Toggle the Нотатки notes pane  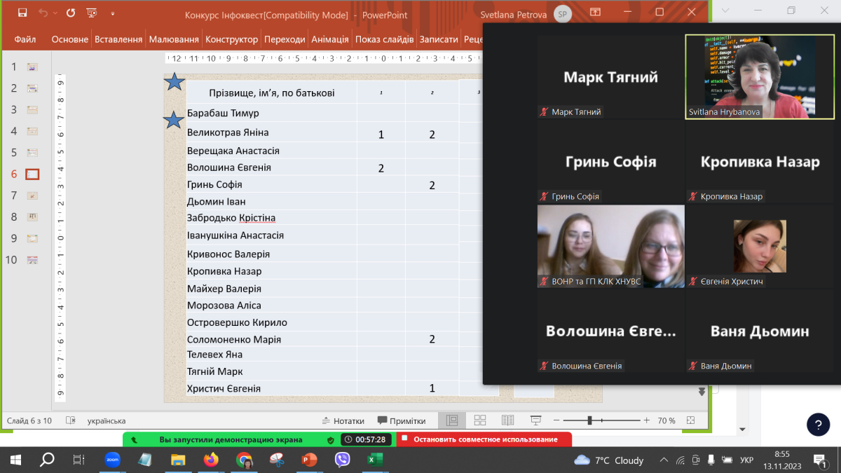click(343, 420)
